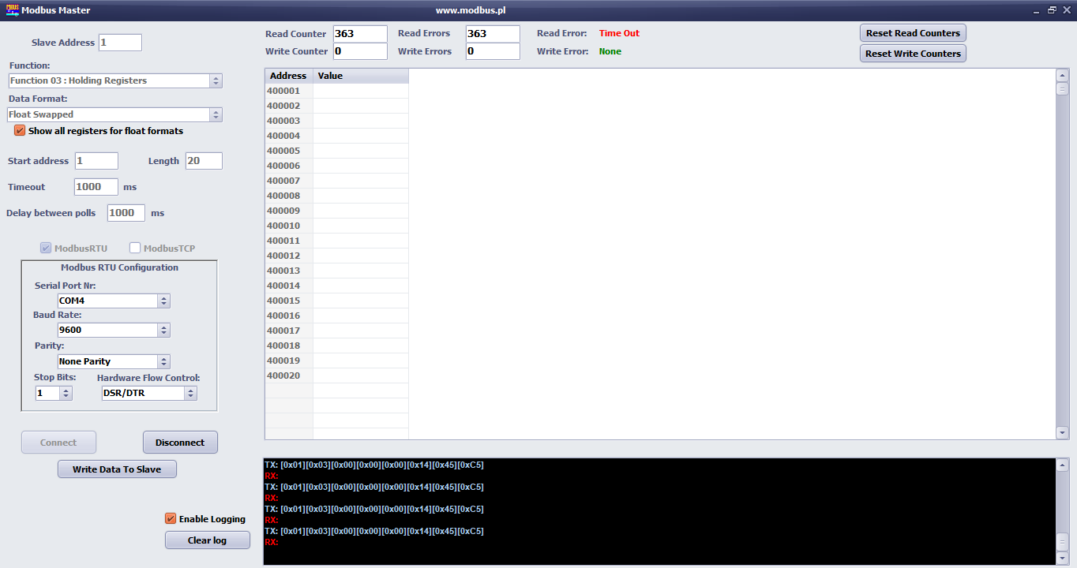Toggle Show all registers for float formats
The height and width of the screenshot is (568, 1077).
[x=20, y=130]
